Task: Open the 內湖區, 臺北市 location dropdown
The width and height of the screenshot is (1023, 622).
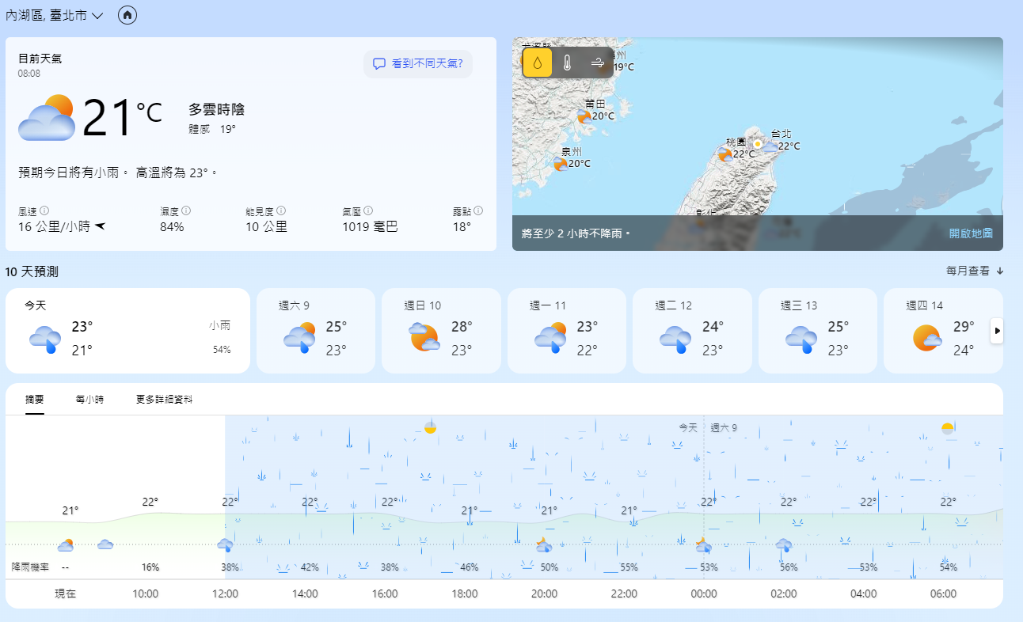Action: click(x=55, y=15)
